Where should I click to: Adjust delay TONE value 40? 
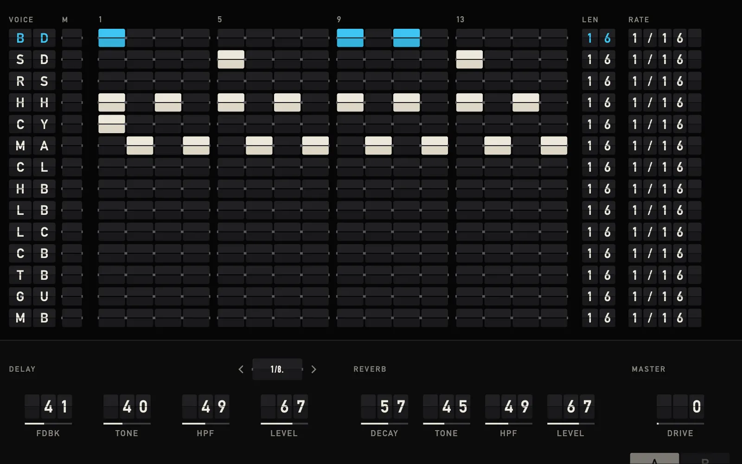coord(127,407)
